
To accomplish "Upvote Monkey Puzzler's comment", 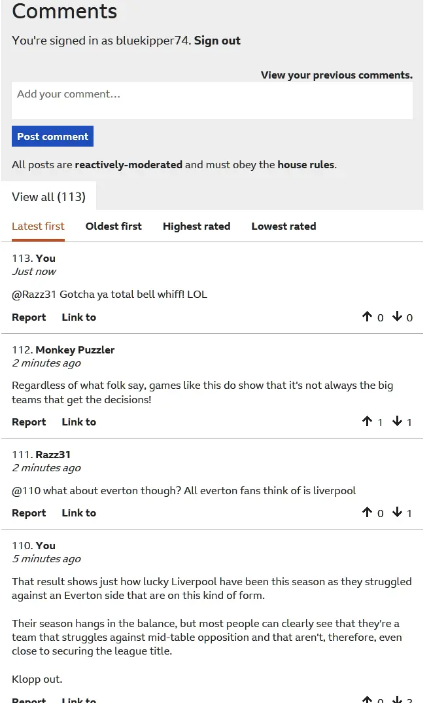I will pos(368,422).
